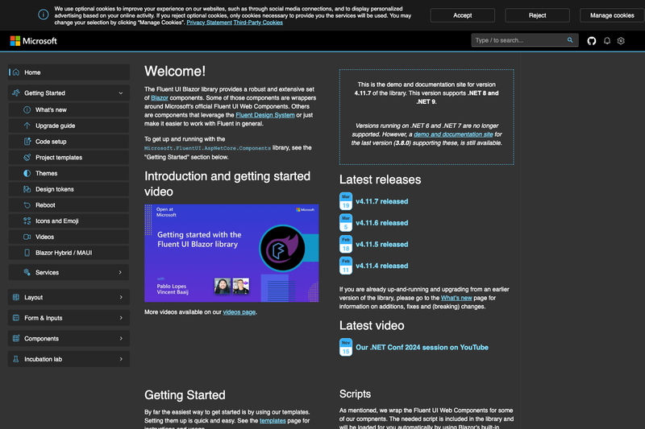Image resolution: width=645 pixels, height=429 pixels.
Task: Open v4.11.6 released link
Action: [381, 223]
